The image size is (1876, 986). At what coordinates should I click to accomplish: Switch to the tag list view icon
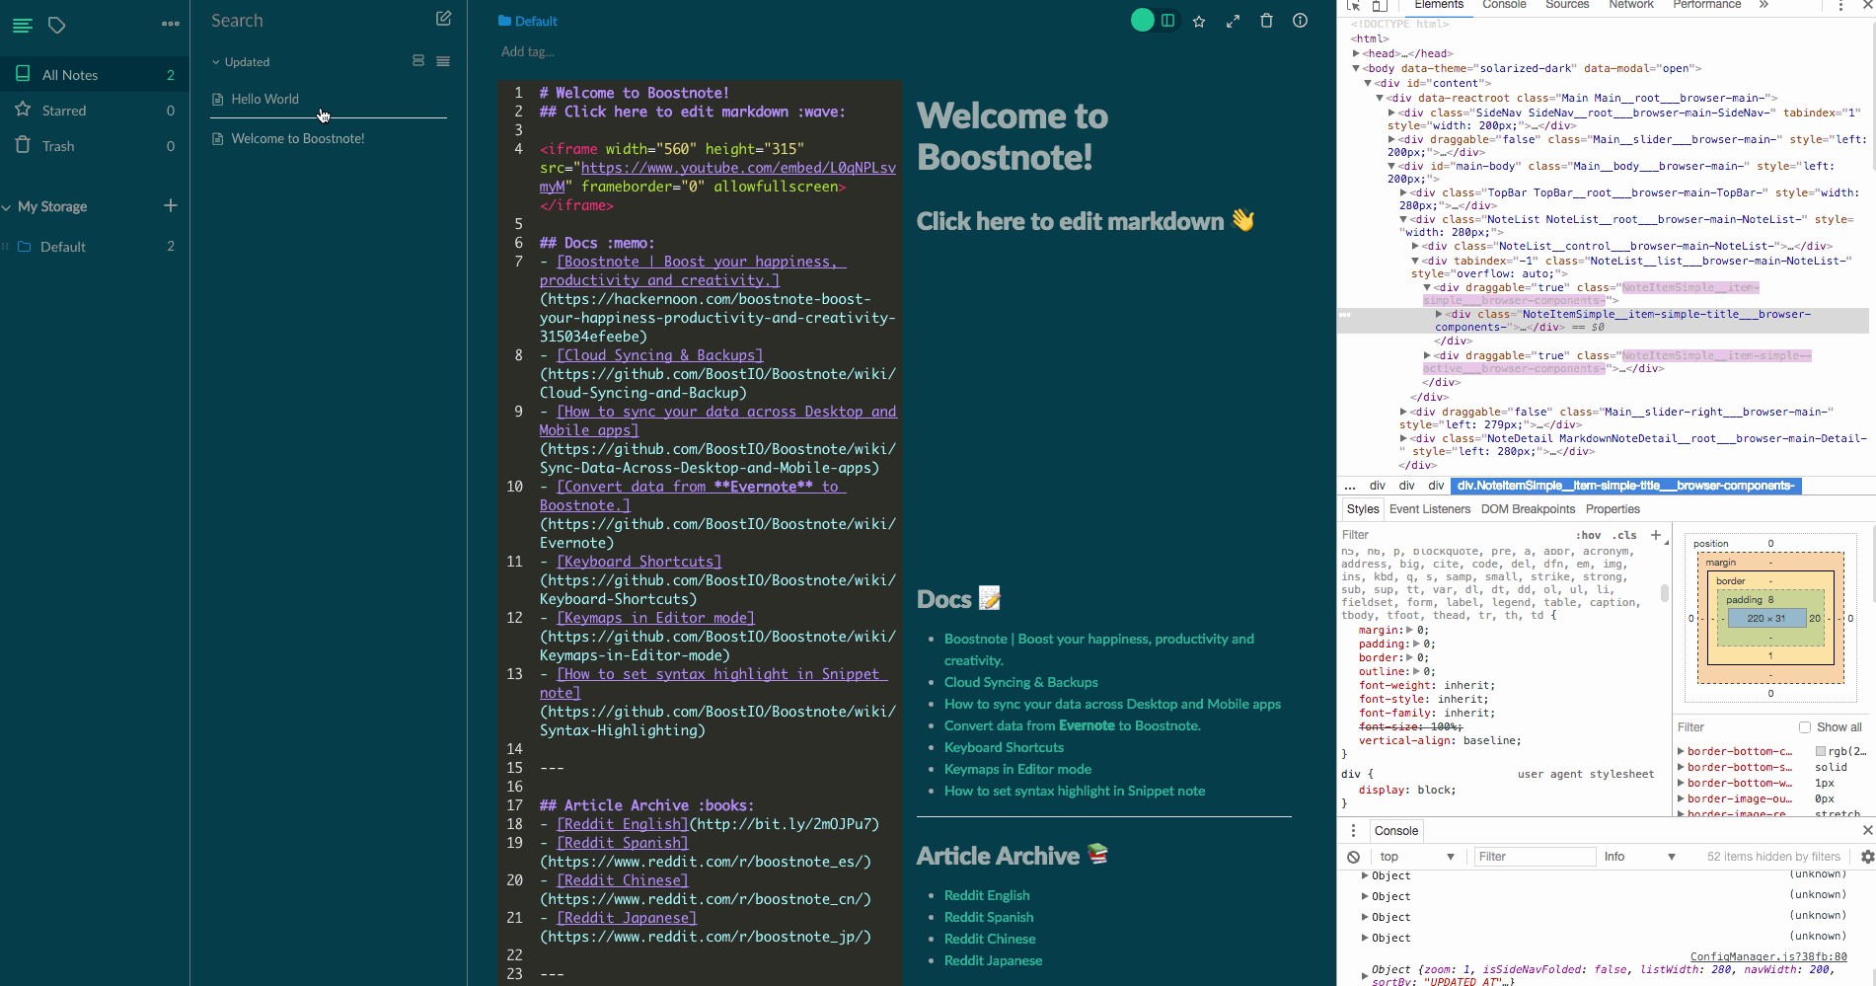point(57,25)
